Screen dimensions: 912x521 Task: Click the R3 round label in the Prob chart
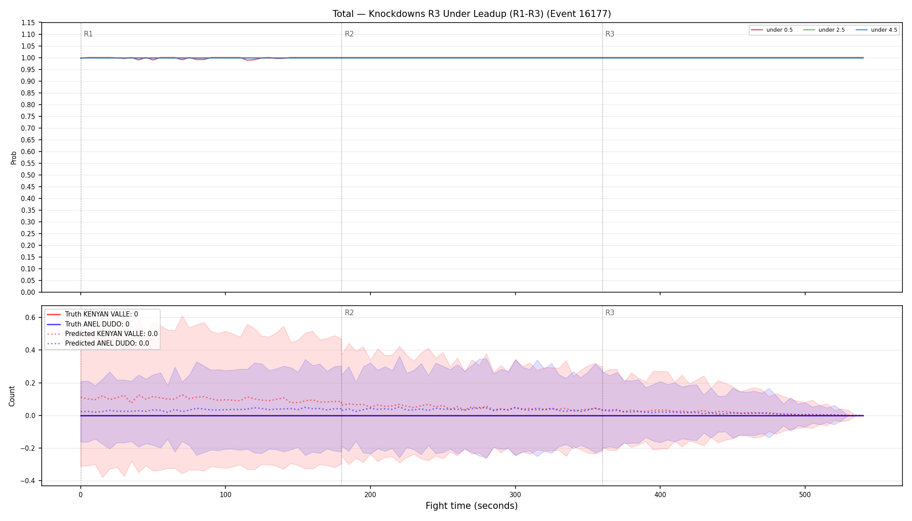610,34
